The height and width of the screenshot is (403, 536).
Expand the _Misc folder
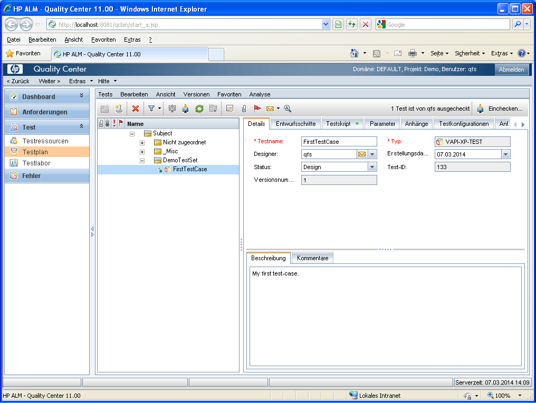[142, 152]
